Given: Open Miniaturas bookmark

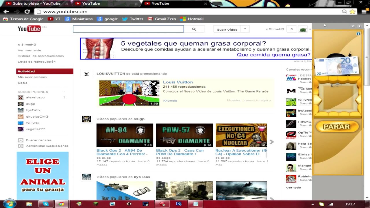Looking at the screenshot, I should click(79, 19).
